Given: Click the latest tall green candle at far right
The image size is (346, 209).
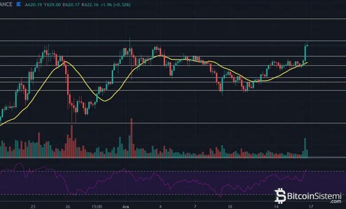Looking at the screenshot, I should (x=305, y=53).
